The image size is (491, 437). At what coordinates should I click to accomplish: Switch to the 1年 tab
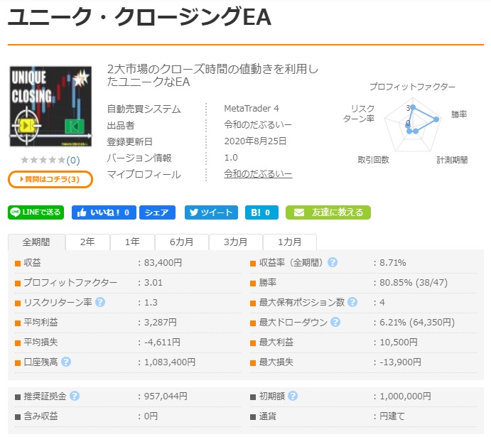click(x=132, y=242)
